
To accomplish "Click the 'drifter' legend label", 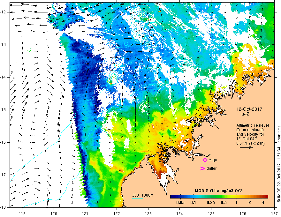I will tap(211, 168).
